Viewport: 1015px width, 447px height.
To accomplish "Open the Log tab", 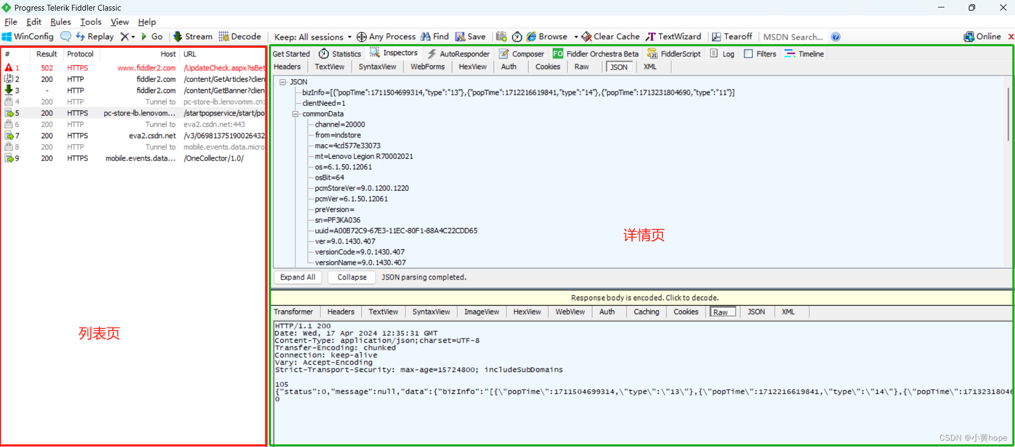I will [722, 54].
